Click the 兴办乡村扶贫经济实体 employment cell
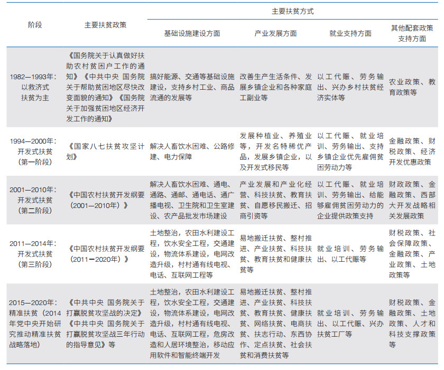Viewport: 444px width, 370px height. click(350, 87)
